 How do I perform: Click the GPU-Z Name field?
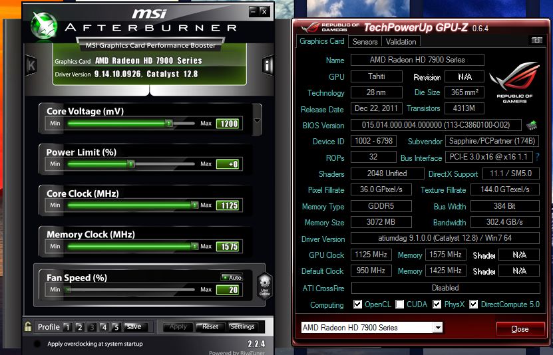pos(417,60)
